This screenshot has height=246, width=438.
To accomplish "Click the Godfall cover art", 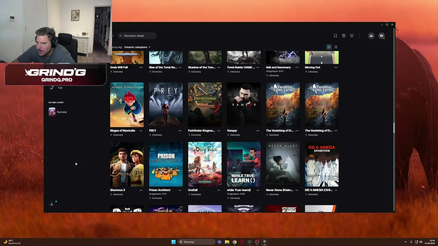I will 205,164.
